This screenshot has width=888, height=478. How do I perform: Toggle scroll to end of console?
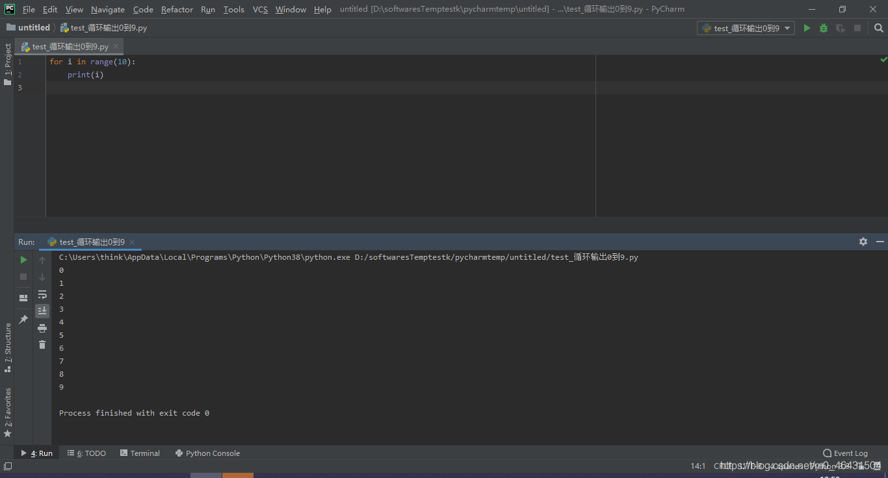(42, 311)
